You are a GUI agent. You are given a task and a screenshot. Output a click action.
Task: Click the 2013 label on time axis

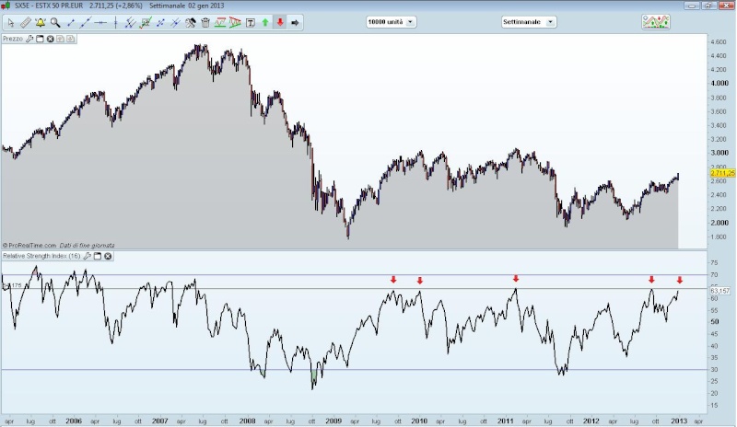(678, 421)
